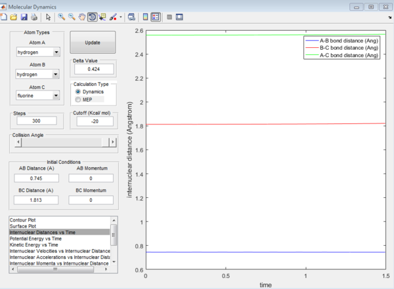Viewport: 394px width, 289px height.
Task: Click the New Figure toolbar icon
Action: (x=3, y=17)
